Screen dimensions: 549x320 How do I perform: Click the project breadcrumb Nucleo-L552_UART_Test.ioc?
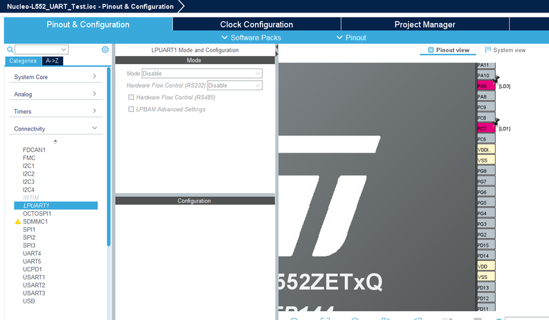click(x=90, y=6)
